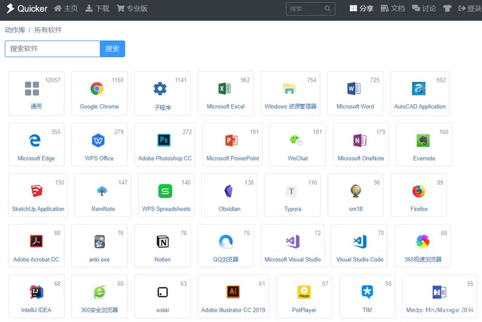Open 专业版 in the navbar

(x=132, y=8)
